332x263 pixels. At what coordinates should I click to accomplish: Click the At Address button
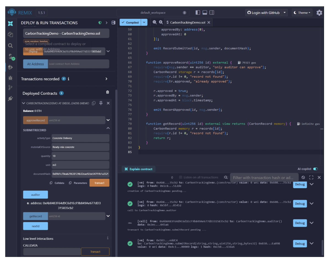(35, 64)
